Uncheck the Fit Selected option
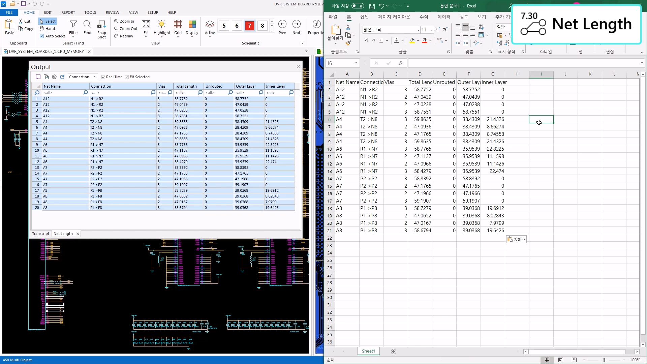The width and height of the screenshot is (647, 364). coord(127,77)
